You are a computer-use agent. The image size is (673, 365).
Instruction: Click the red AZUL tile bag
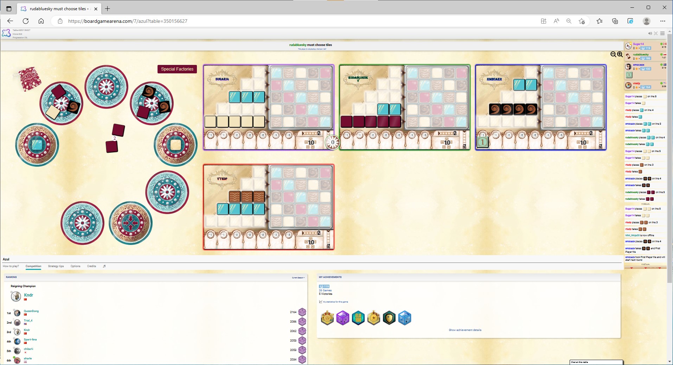point(30,79)
